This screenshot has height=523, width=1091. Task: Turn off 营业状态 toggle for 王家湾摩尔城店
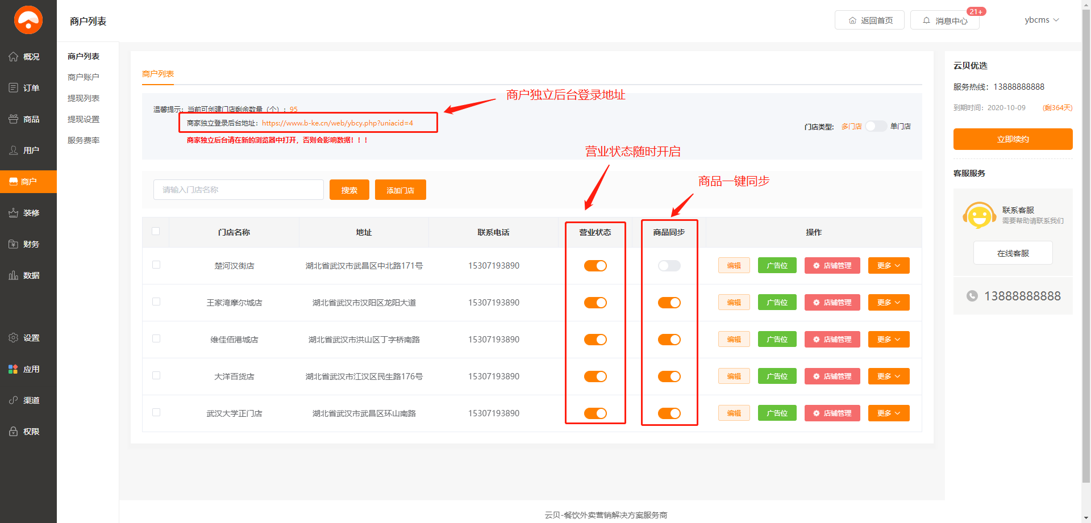[x=595, y=303]
